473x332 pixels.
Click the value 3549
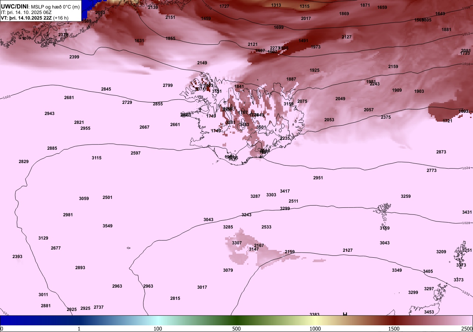[108, 226]
